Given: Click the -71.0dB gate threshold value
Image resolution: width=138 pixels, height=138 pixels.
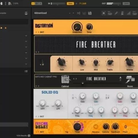Looking at the screenshot, I should point(83,3).
